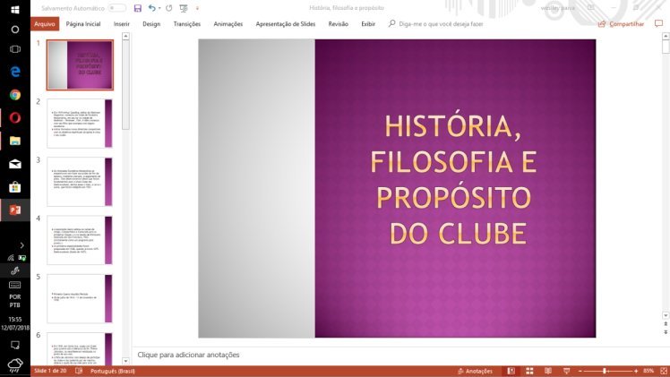670x377 pixels.
Task: Toggle the Anotações notes button
Action: coord(475,371)
